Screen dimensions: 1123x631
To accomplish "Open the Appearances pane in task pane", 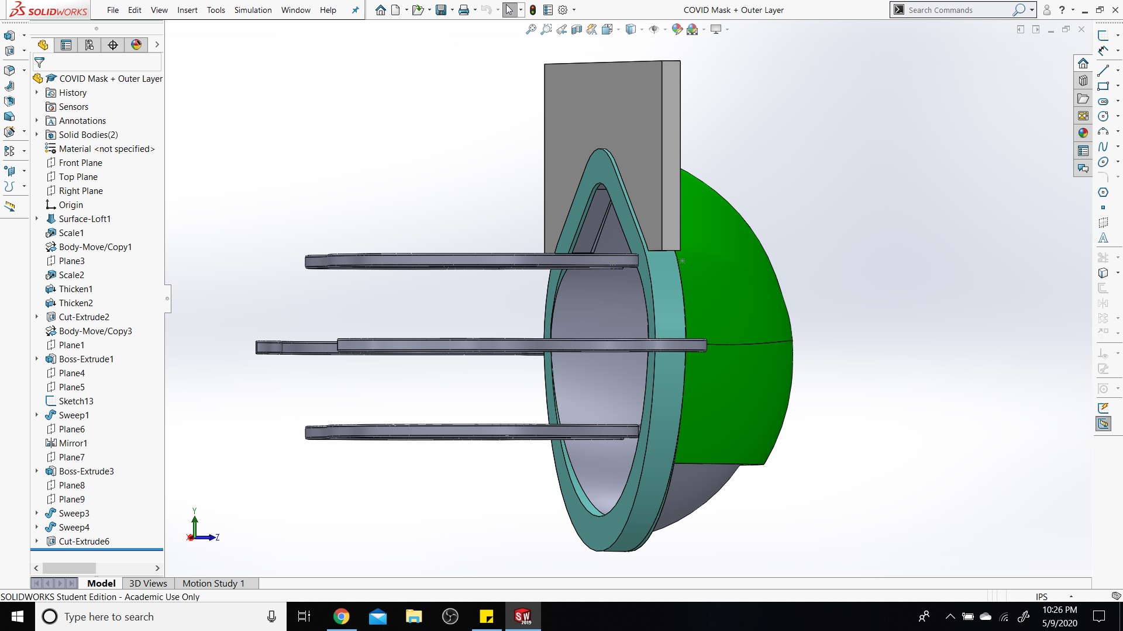I will [1083, 133].
